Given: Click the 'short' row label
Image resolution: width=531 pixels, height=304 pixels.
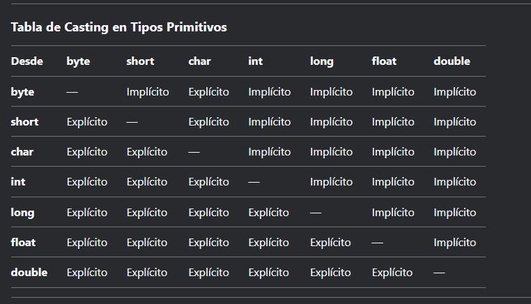Looking at the screenshot, I should (x=24, y=122).
